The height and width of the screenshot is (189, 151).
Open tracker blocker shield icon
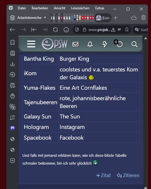point(77,30)
